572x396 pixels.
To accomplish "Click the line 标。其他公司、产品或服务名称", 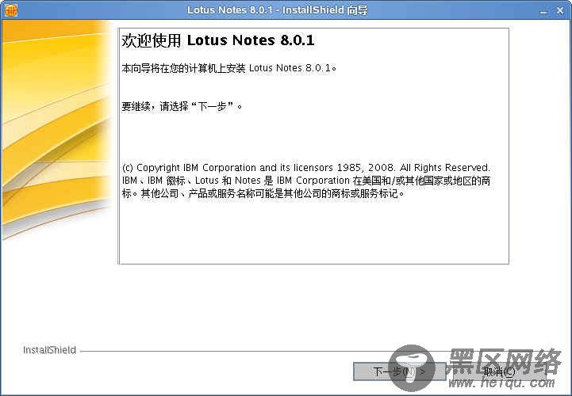I will coord(263,193).
